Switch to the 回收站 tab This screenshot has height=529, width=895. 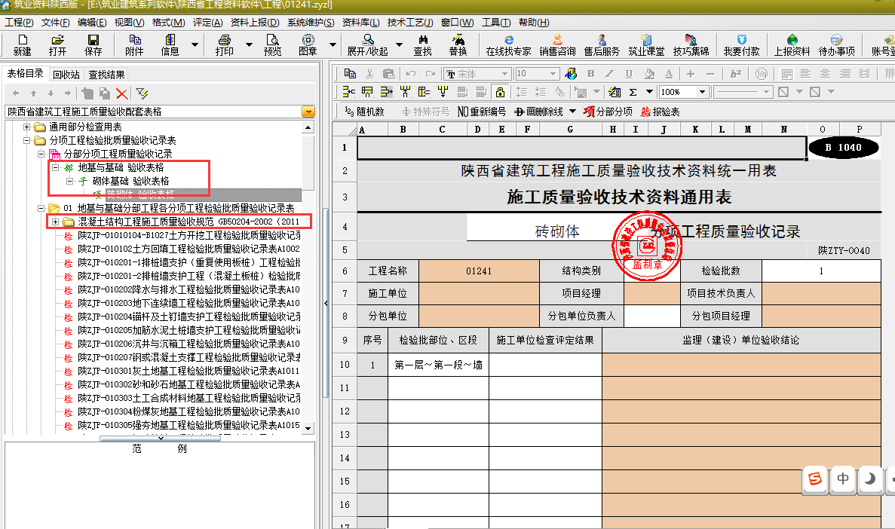[x=66, y=75]
